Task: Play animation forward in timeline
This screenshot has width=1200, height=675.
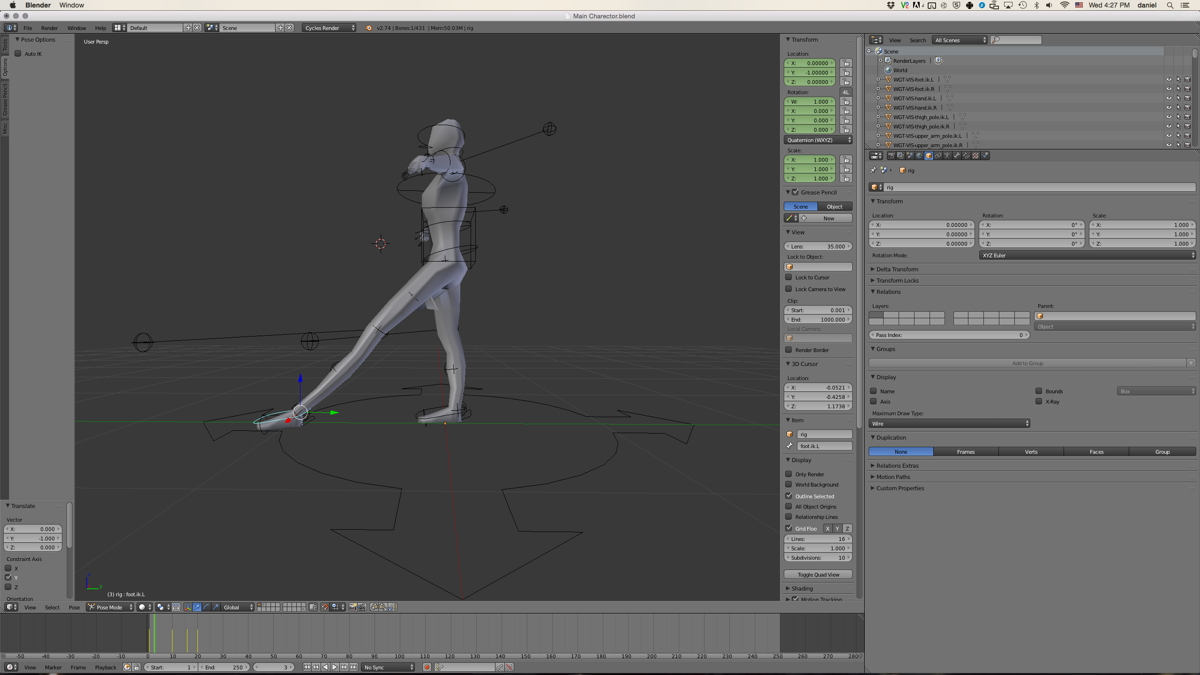Action: pos(335,667)
